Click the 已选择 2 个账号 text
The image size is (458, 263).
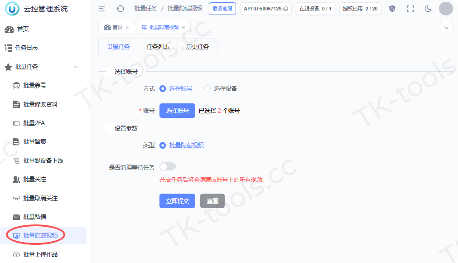pos(219,111)
